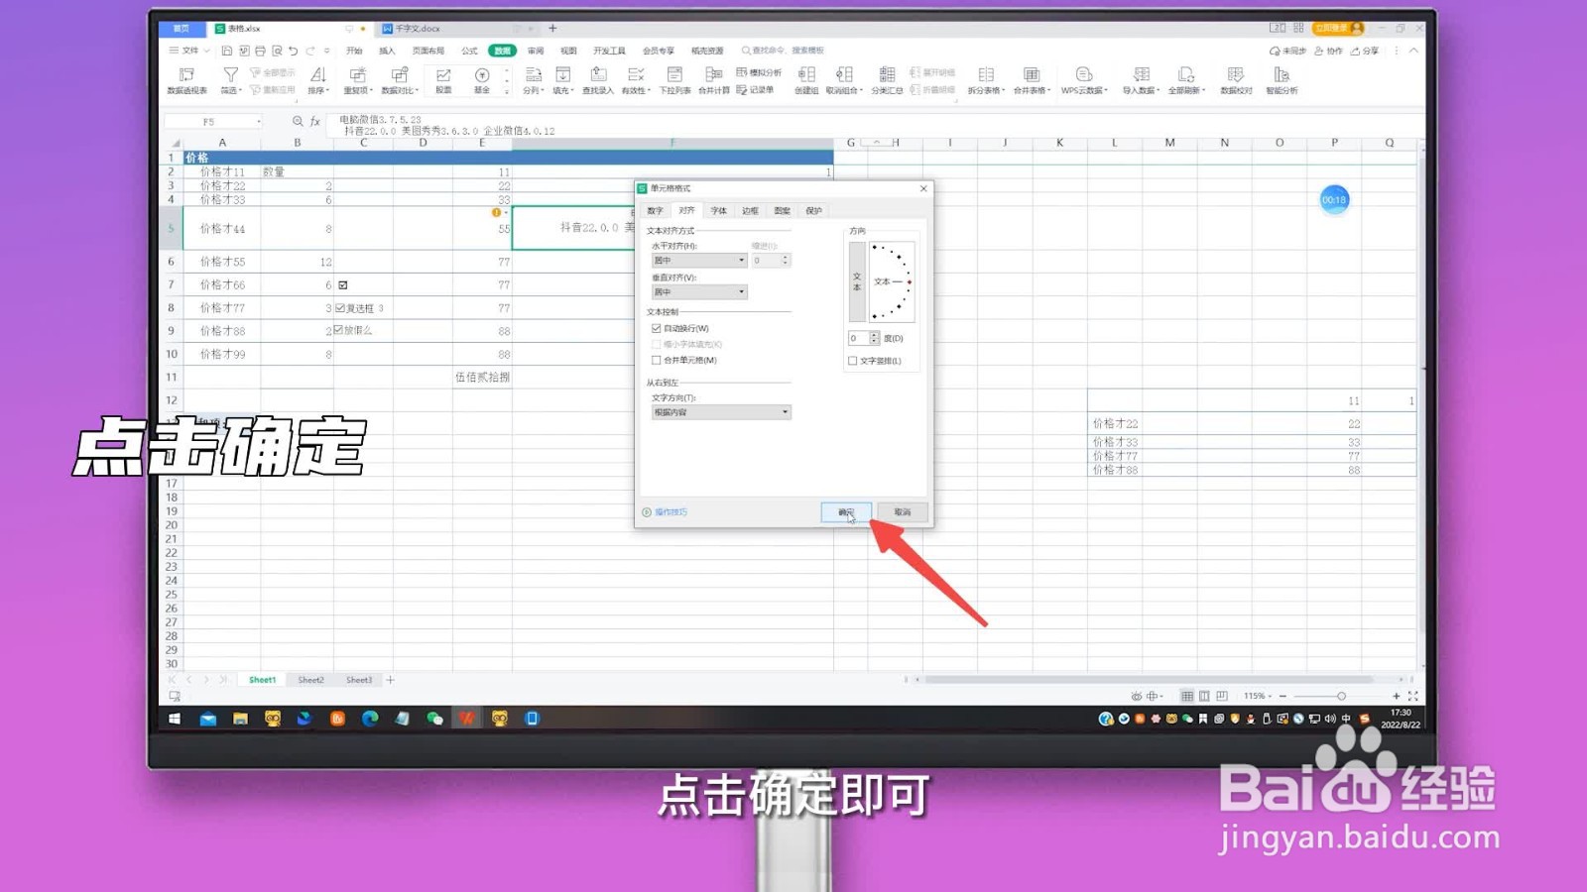This screenshot has height=892, width=1587.
Task: Click the 分列 text-to-columns icon
Action: pyautogui.click(x=533, y=75)
